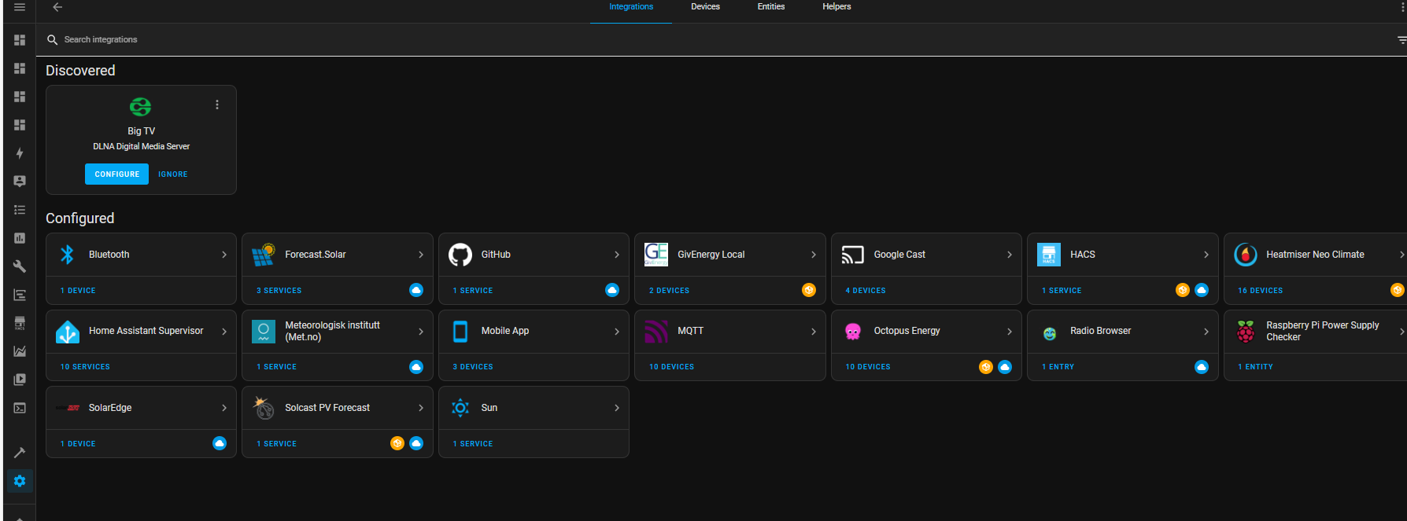The width and height of the screenshot is (1407, 521).
Task: Switch to the Helpers tab
Action: (x=836, y=7)
